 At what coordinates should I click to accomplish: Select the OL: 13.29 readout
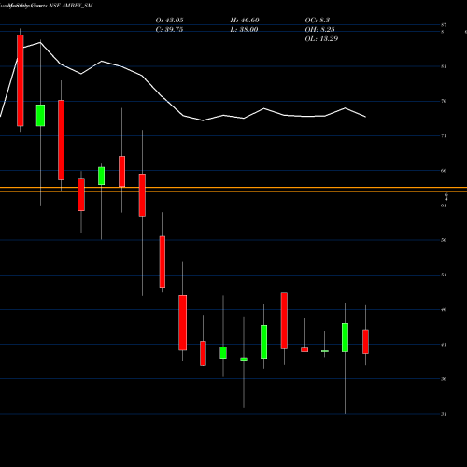pos(321,39)
